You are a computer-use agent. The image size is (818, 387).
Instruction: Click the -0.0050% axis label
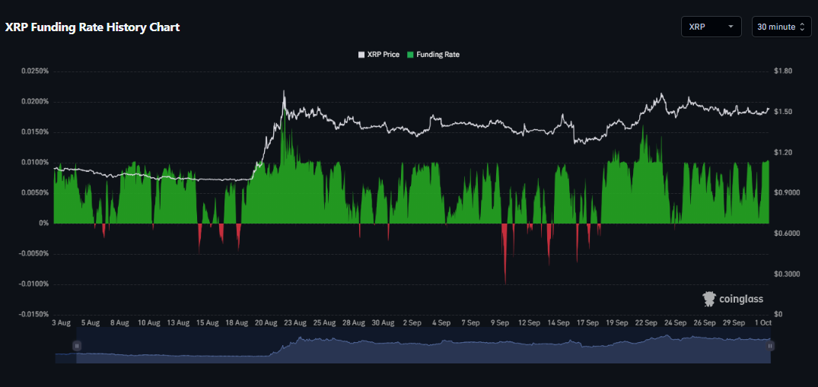click(x=34, y=253)
